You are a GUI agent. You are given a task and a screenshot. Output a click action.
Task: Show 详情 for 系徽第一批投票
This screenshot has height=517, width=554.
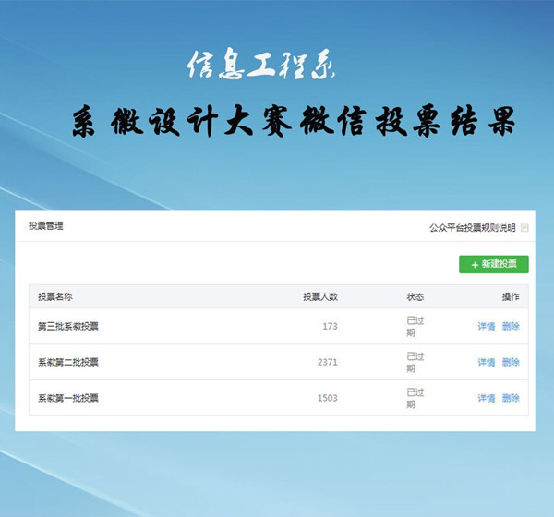[486, 398]
